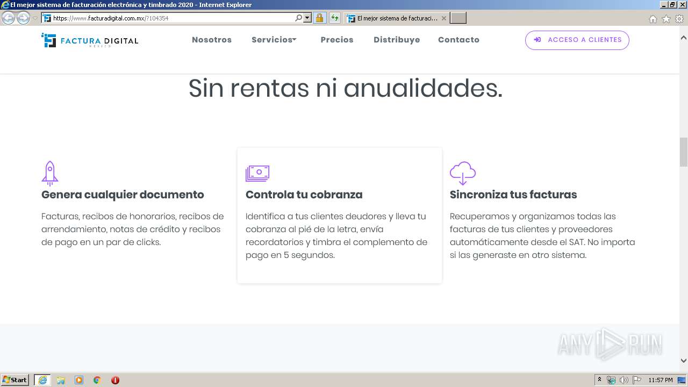688x387 pixels.
Task: Open a new blank tab
Action: [x=458, y=18]
